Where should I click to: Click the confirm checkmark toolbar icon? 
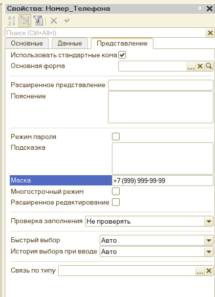[67, 20]
